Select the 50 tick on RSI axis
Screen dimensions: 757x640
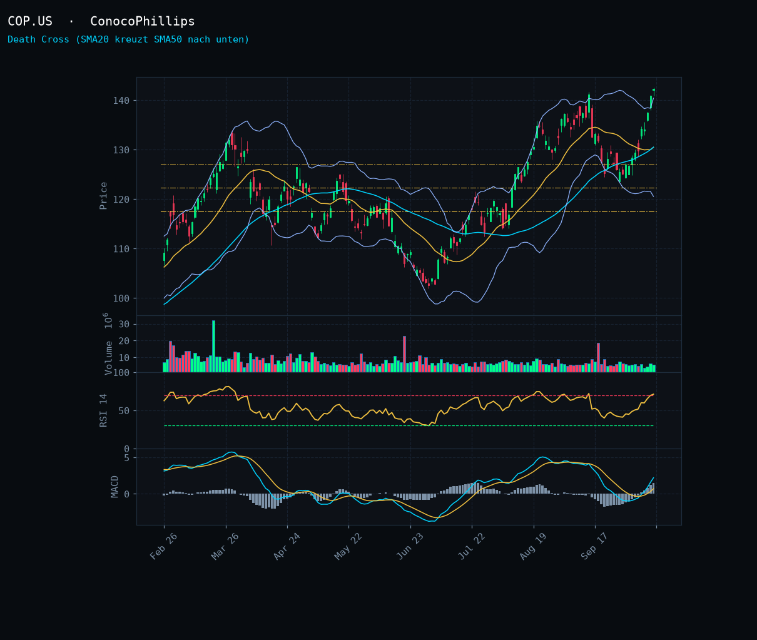coord(124,411)
